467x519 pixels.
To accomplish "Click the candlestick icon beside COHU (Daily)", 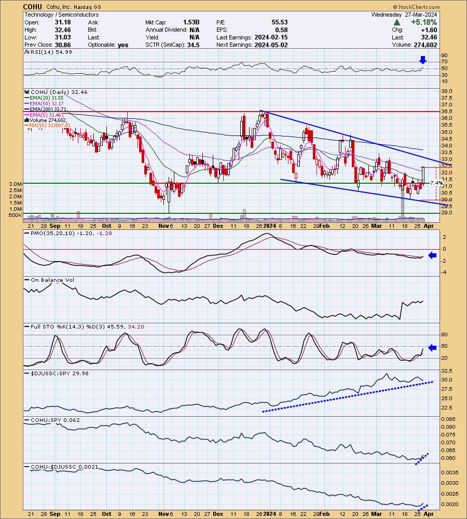I will [x=27, y=92].
